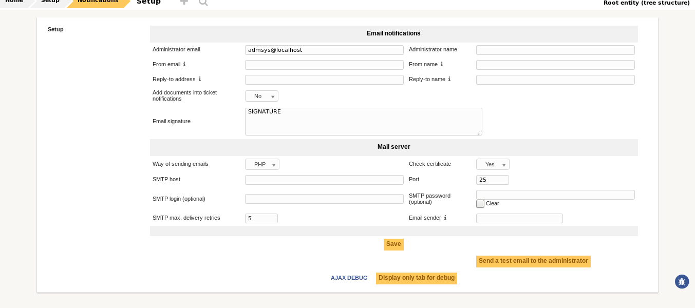695x308 pixels.
Task: Click the Email sender info icon
Action: tap(445, 218)
